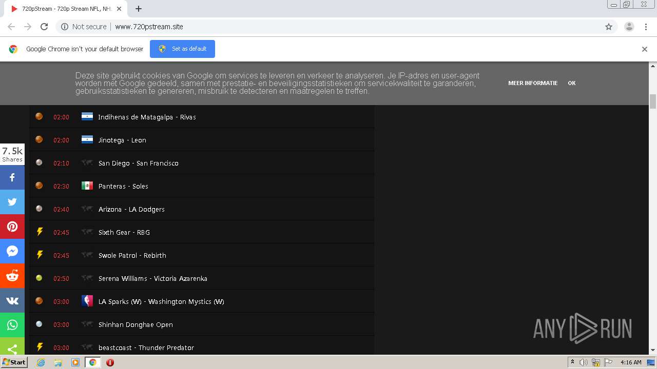The height and width of the screenshot is (369, 657).
Task: Open Chrome's three-dot menu
Action: point(646,27)
